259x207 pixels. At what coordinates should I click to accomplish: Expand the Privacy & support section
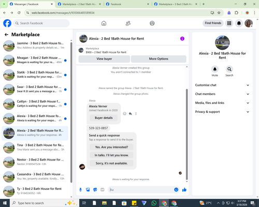pyautogui.click(x=222, y=112)
